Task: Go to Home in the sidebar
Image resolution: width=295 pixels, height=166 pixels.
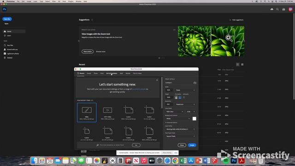Action: 14,31
